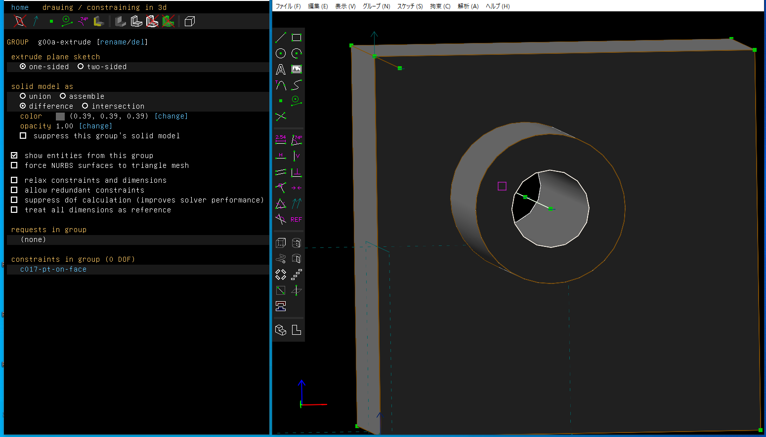Toggle shaded solid model display icon
The image size is (766, 437).
120,21
